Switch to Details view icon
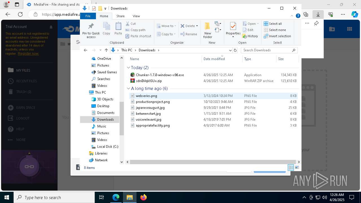This screenshot has height=203, width=361. click(x=291, y=168)
